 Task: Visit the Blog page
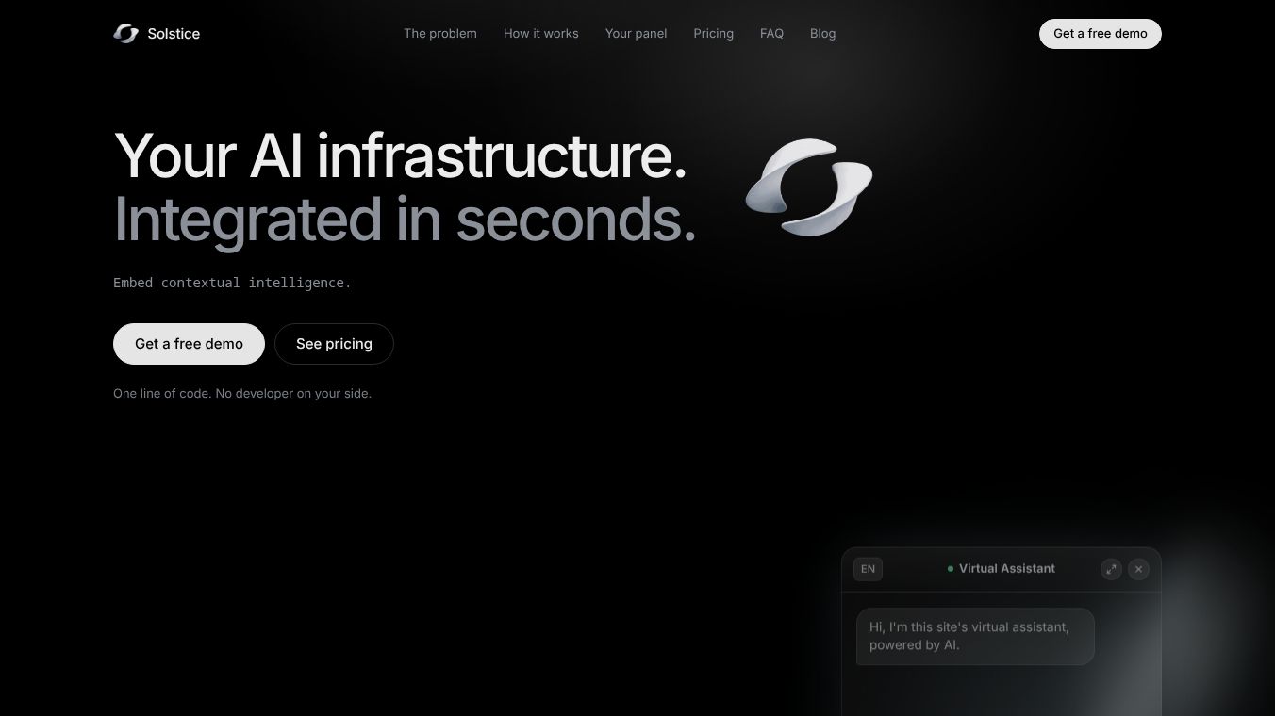pos(822,34)
